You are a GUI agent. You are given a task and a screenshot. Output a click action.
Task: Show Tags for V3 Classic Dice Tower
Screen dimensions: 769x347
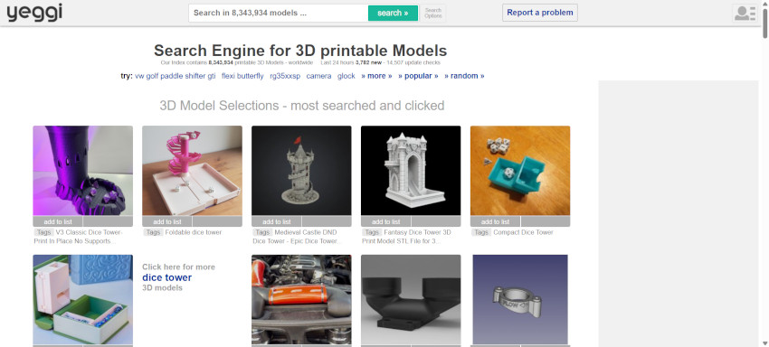click(x=43, y=232)
